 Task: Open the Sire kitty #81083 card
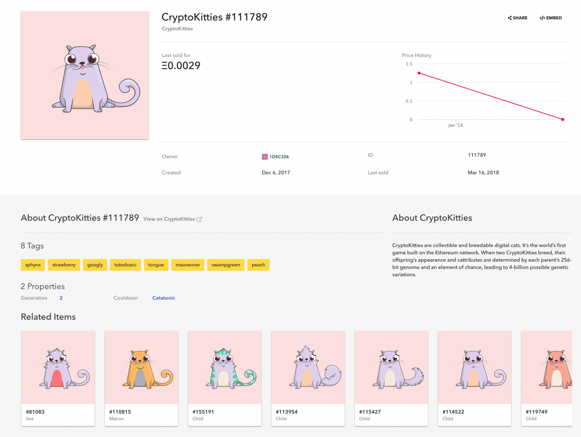[58, 378]
